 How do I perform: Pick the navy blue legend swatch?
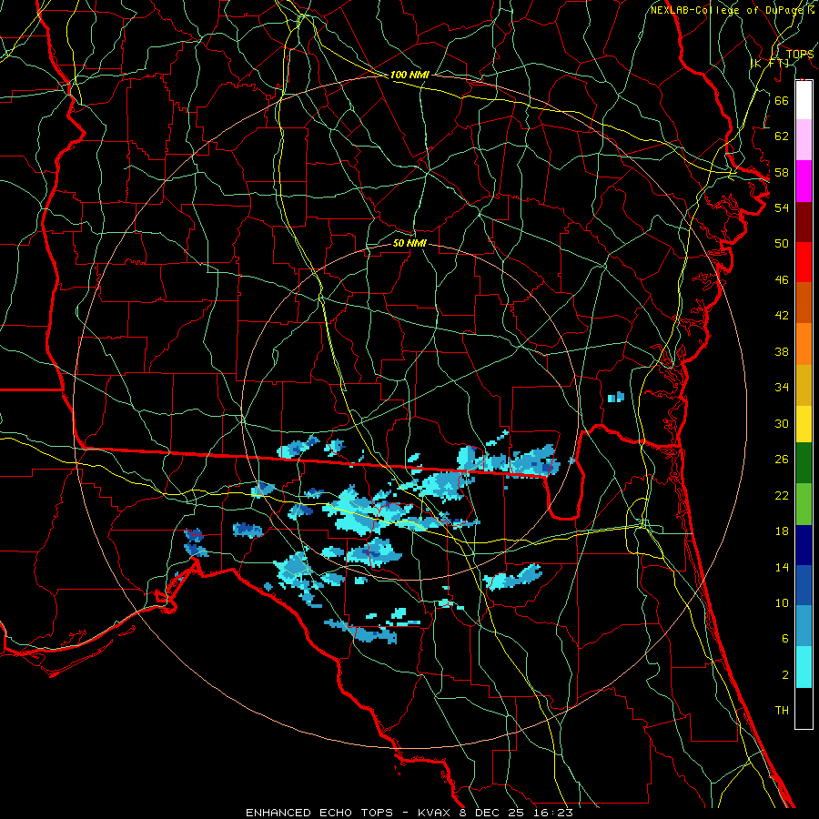pyautogui.click(x=804, y=545)
